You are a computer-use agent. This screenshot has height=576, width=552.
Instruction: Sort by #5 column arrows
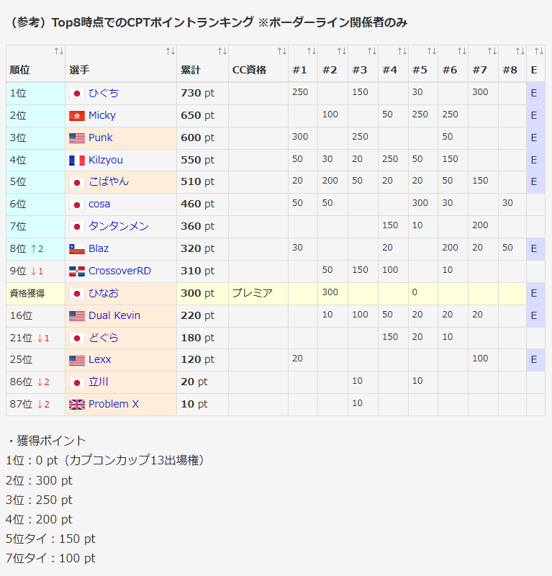[432, 51]
